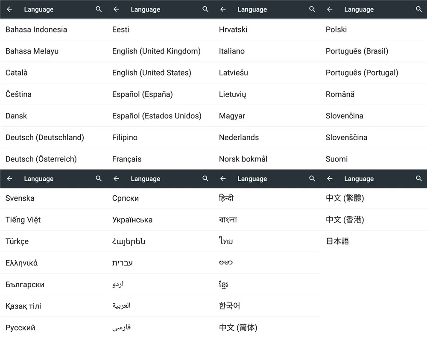Select Tiếng Việt from the list
This screenshot has height=338, width=427.
tap(23, 220)
